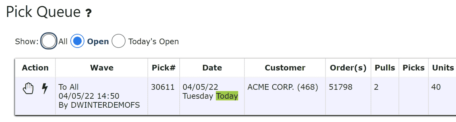The height and width of the screenshot is (122, 456).
Task: Click the Pick Queue page heading
Action: 43,13
